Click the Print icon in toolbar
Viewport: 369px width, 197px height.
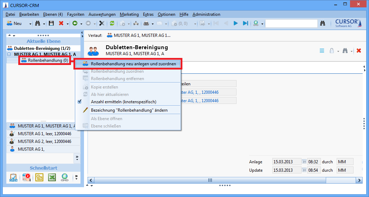click(x=146, y=24)
